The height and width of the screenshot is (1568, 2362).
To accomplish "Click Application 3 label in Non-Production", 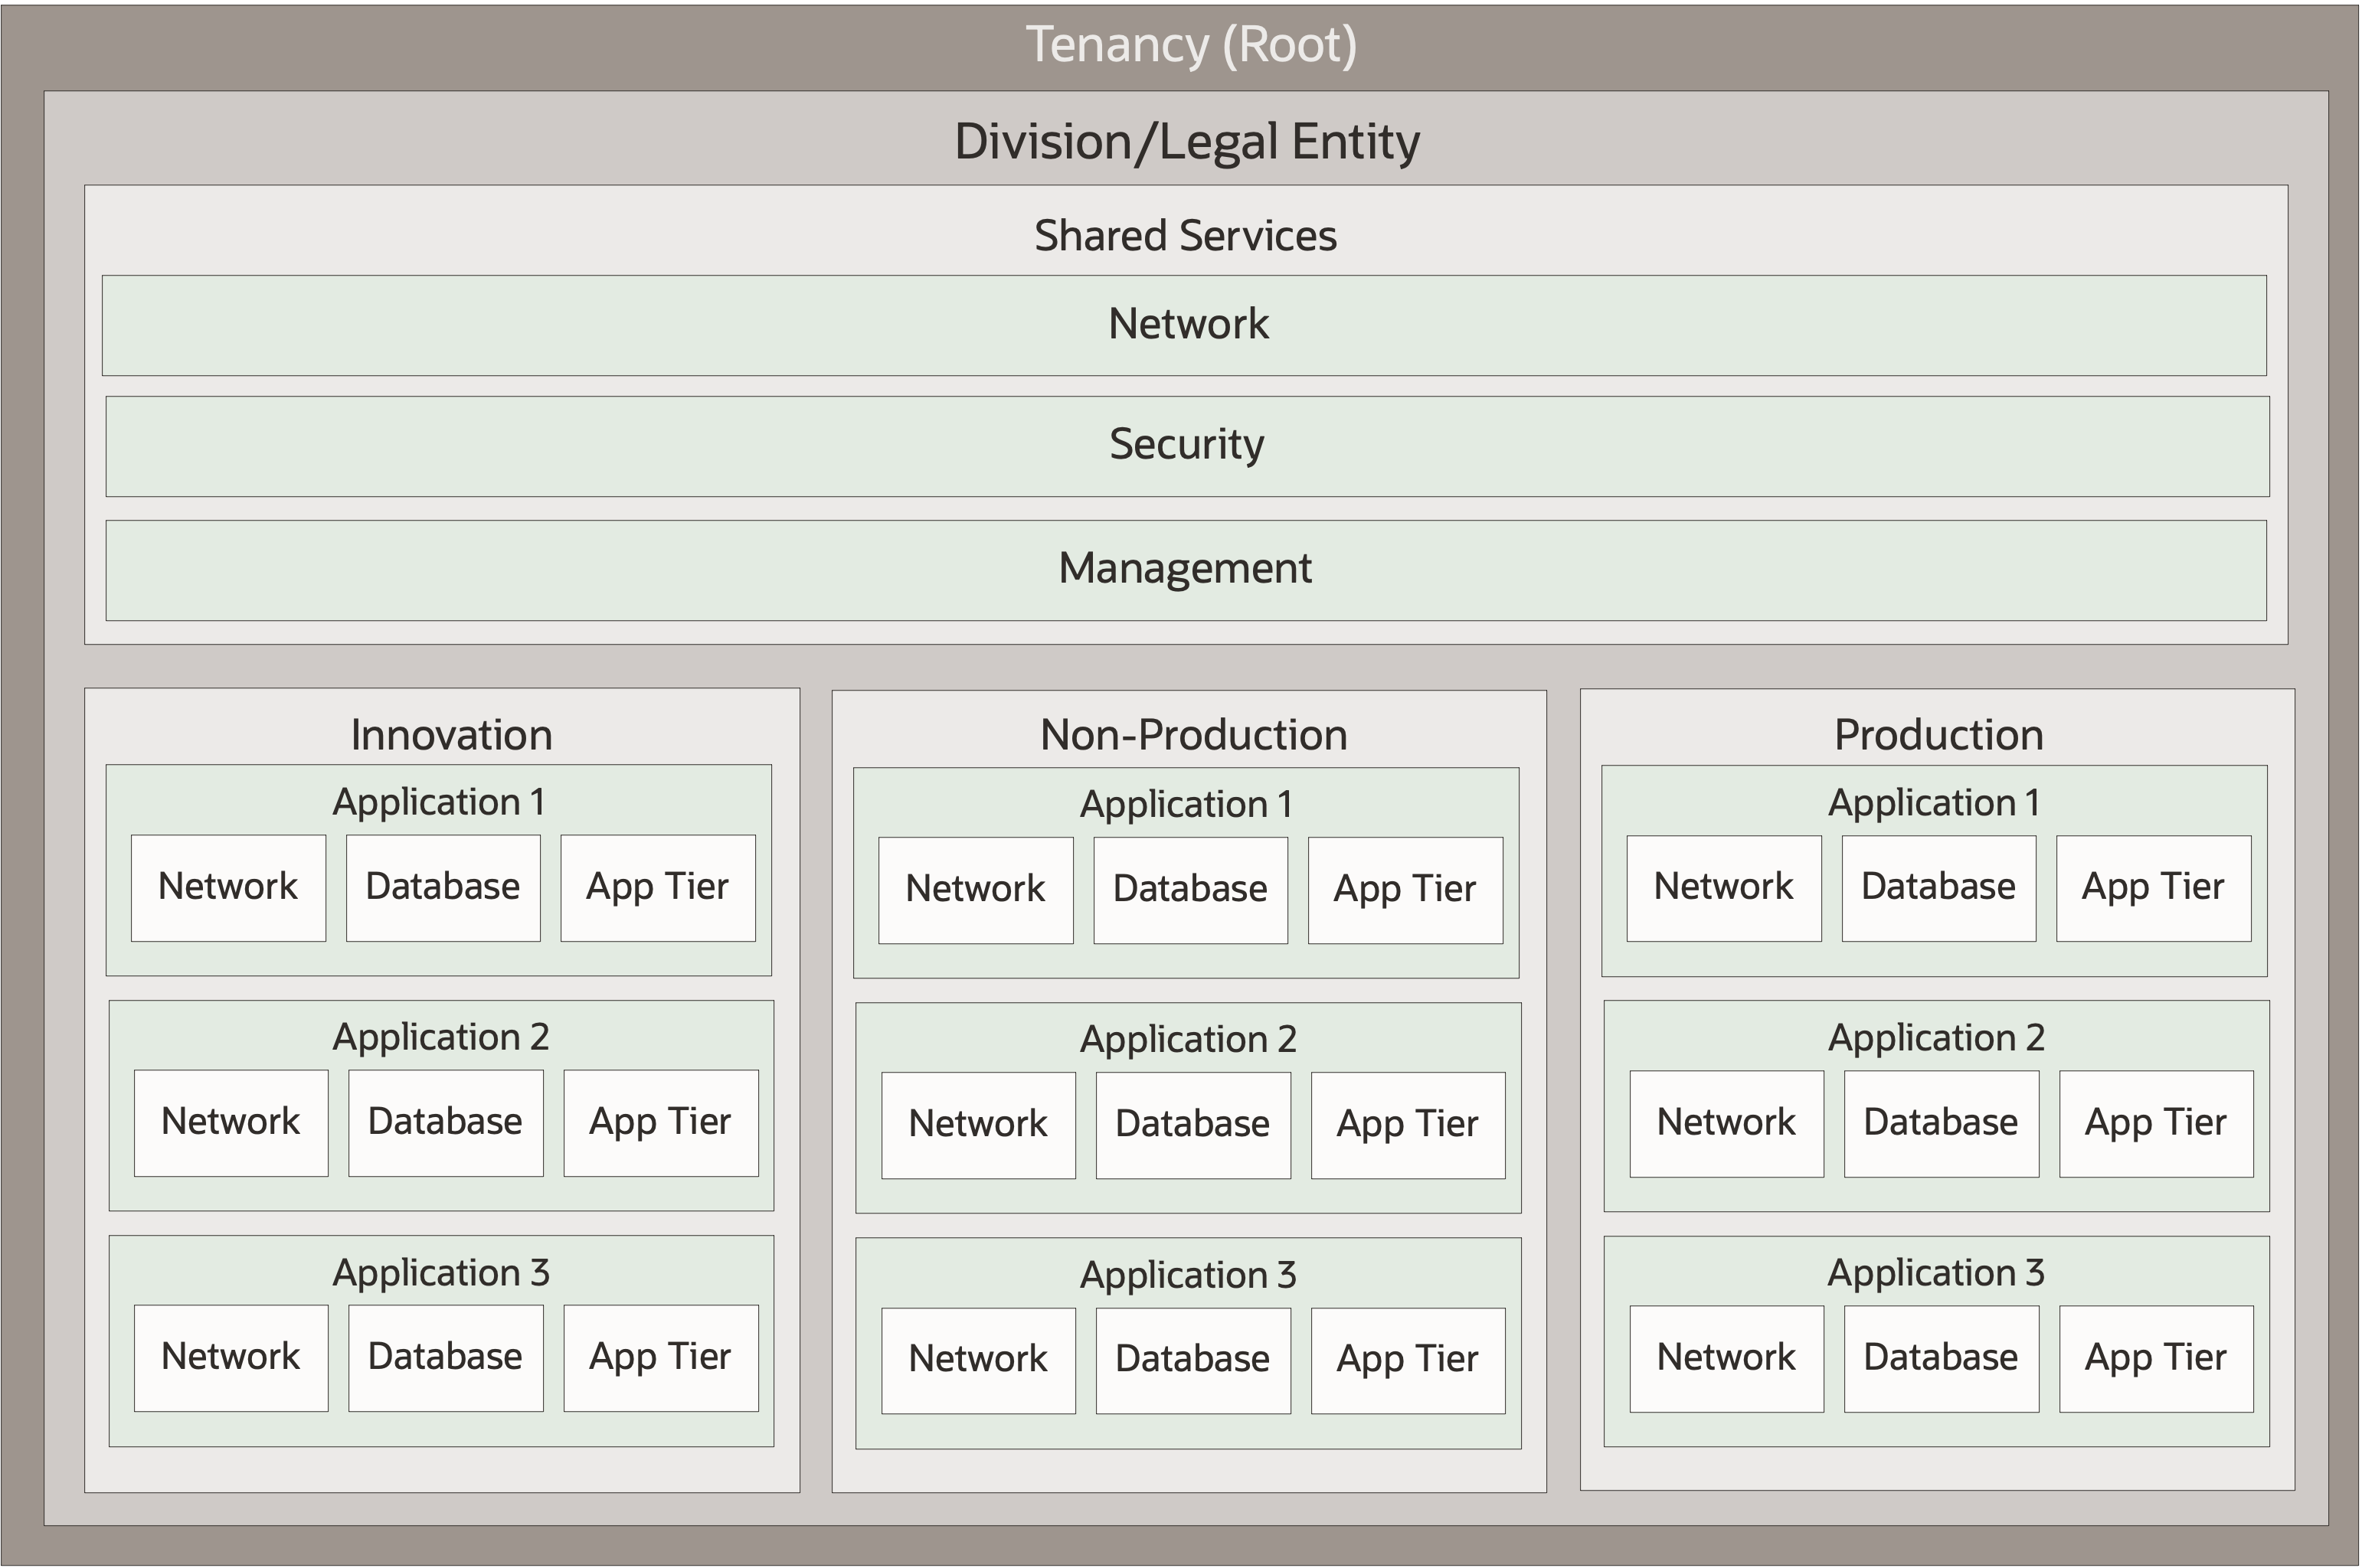I will (1189, 1275).
